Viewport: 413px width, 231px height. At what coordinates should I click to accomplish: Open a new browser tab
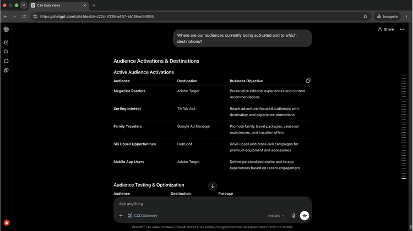[94, 5]
